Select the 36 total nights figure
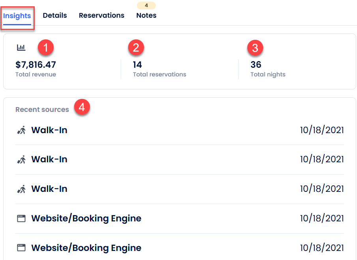Screen dimensions: 357x260 [x=256, y=65]
